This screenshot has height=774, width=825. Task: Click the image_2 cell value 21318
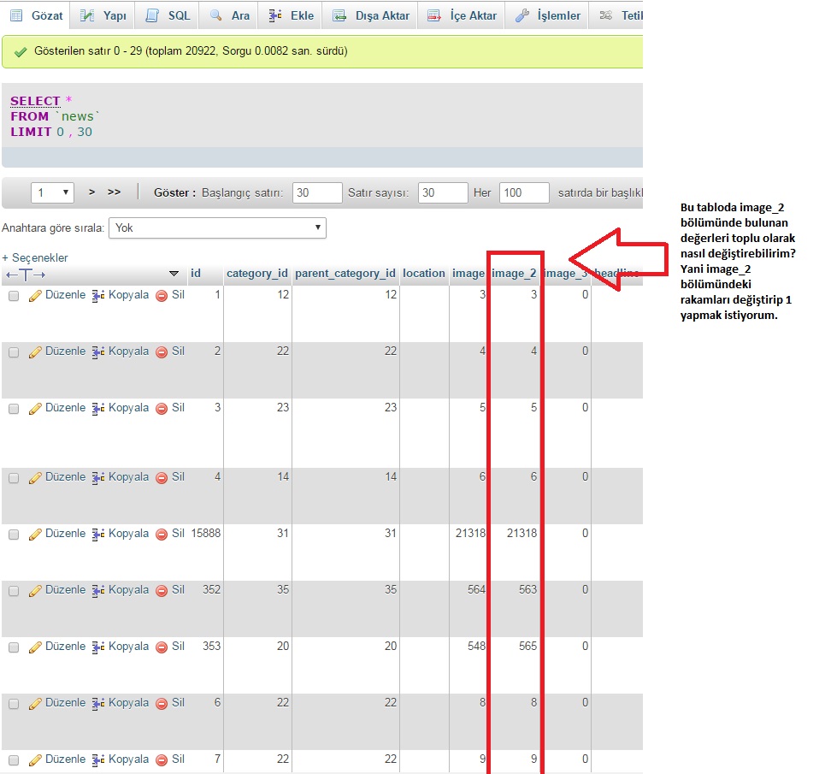pyautogui.click(x=522, y=534)
